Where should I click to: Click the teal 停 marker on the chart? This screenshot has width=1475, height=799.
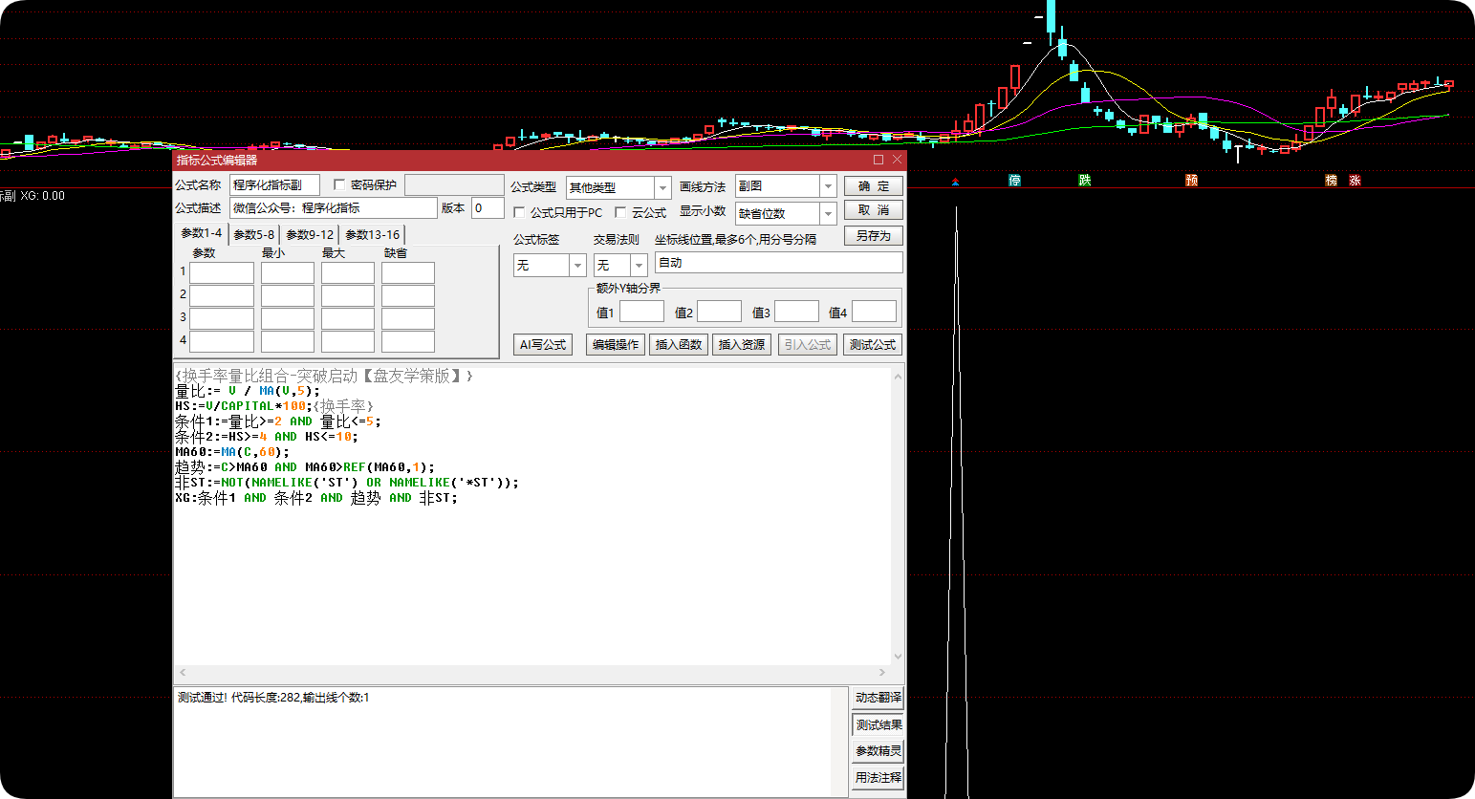pyautogui.click(x=1015, y=180)
